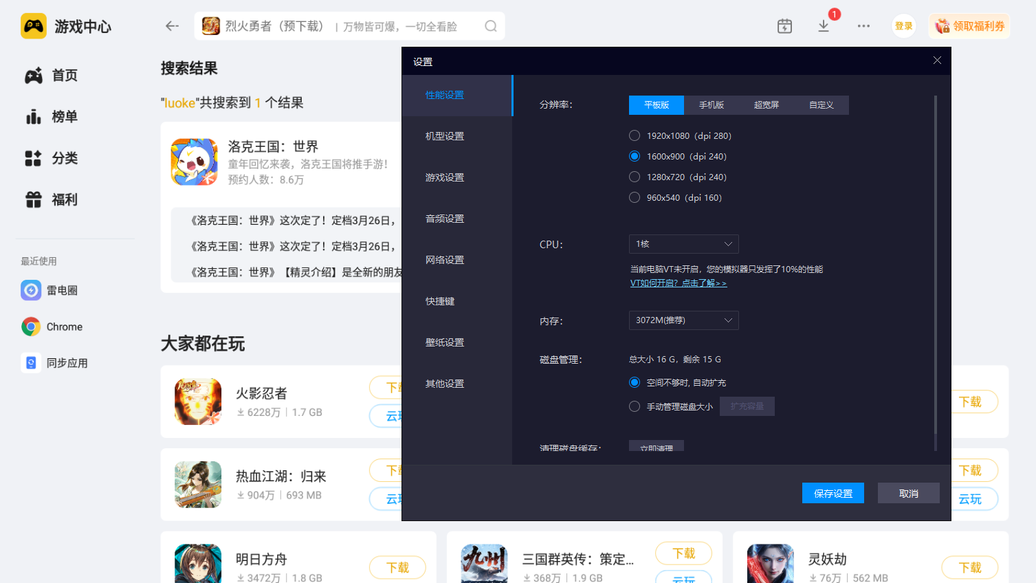
Task: Click 取消 to cancel settings
Action: [x=909, y=494]
